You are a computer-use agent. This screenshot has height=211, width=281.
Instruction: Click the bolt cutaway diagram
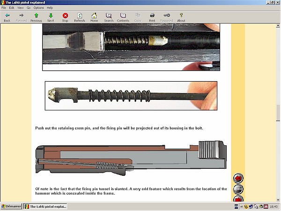(x=131, y=158)
